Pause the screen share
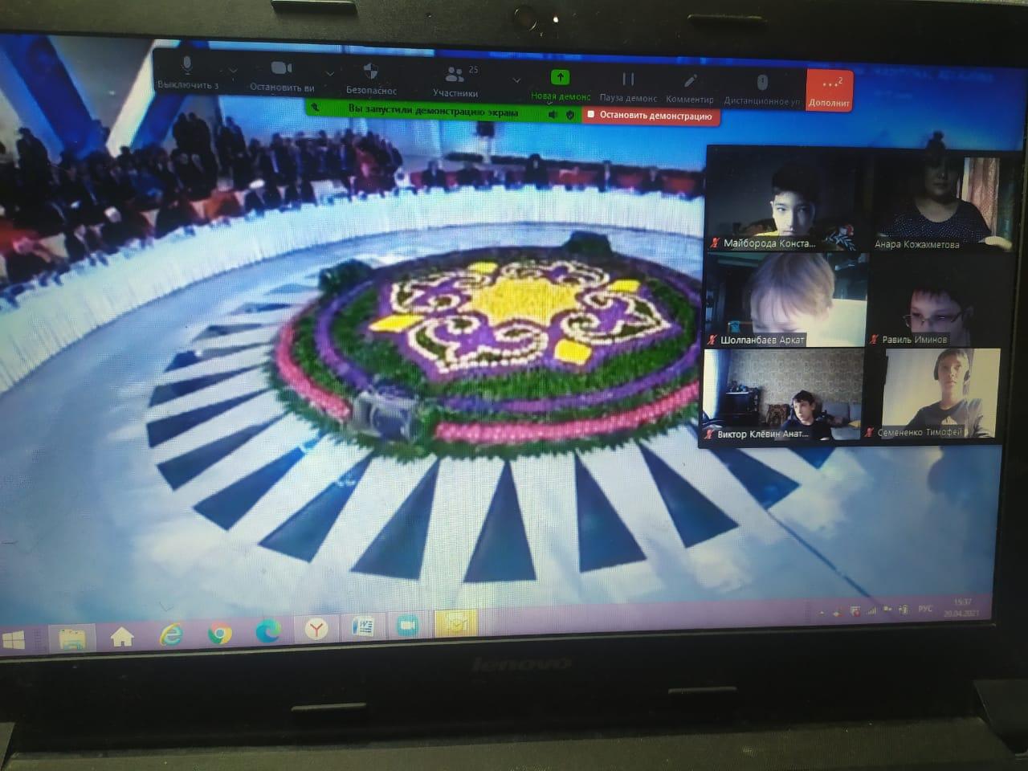The image size is (1028, 771). click(628, 84)
